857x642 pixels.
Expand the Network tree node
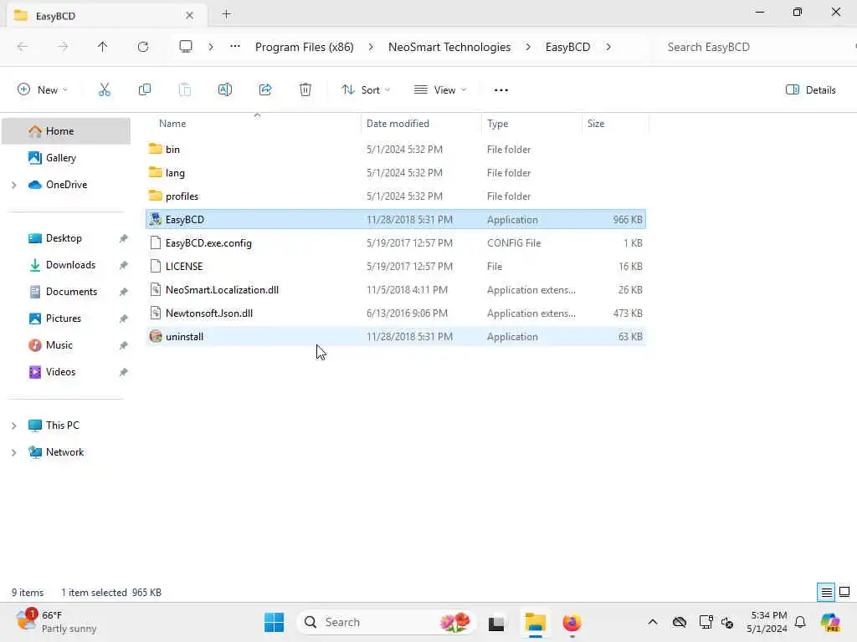pyautogui.click(x=13, y=452)
